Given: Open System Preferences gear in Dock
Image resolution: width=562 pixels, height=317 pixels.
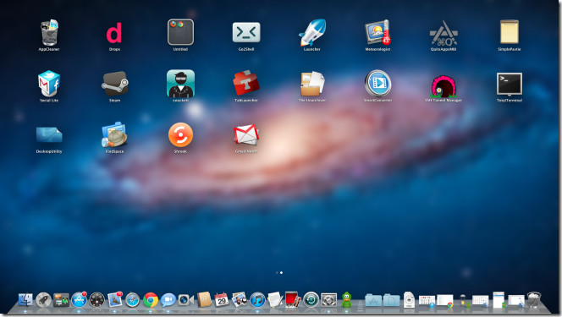Looking at the screenshot, I should (328, 300).
